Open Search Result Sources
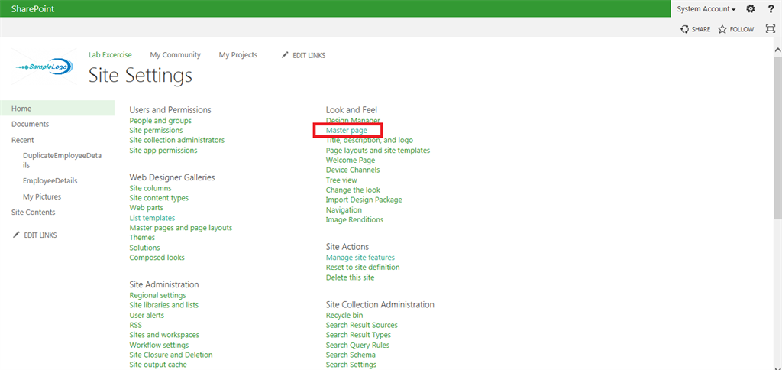This screenshot has width=782, height=370. point(362,325)
